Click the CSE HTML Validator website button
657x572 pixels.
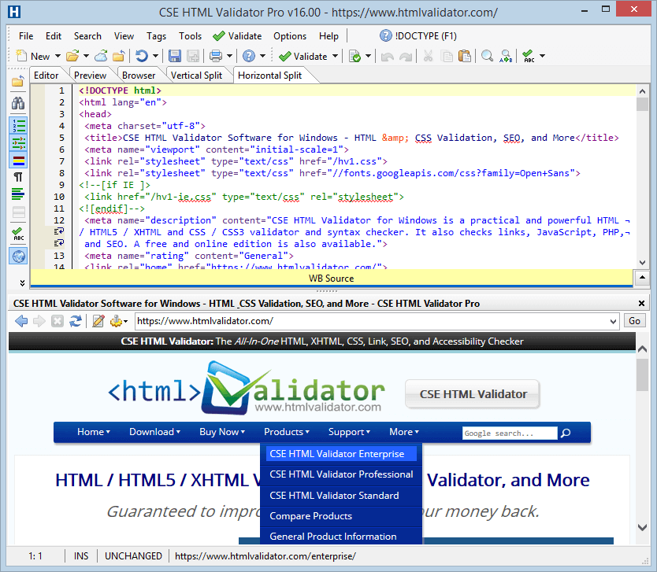pos(473,394)
